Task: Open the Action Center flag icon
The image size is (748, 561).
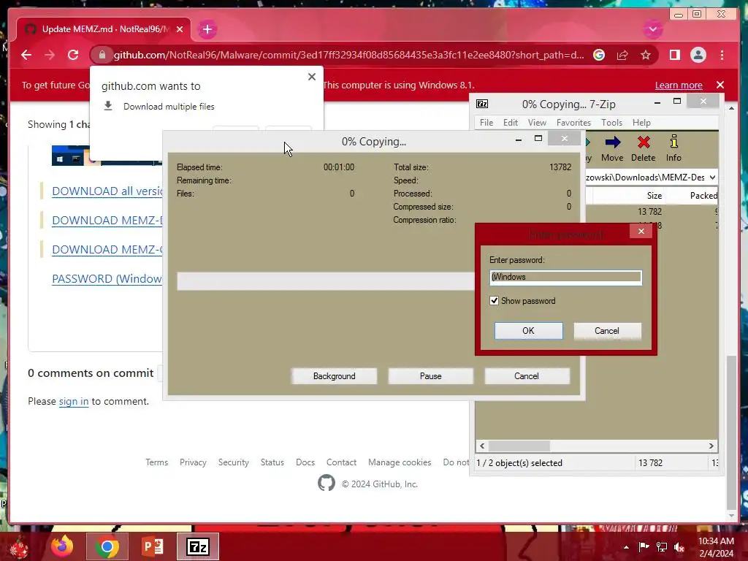Action: coord(644,546)
